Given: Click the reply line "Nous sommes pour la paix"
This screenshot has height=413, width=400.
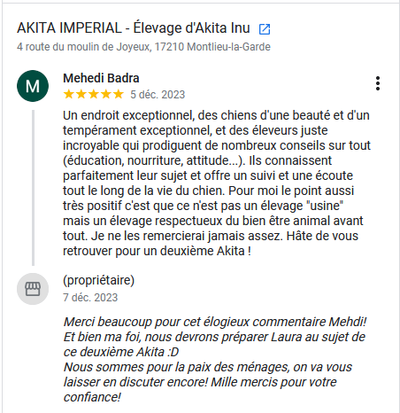Looking at the screenshot, I should (208, 367).
